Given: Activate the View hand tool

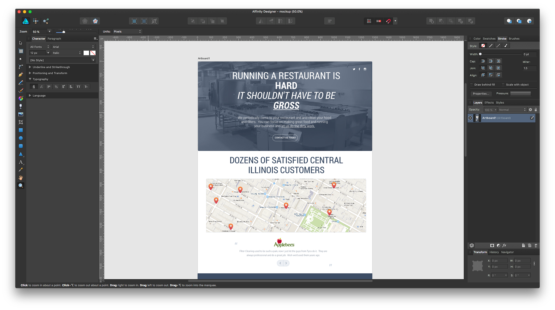Looking at the screenshot, I should 21,178.
